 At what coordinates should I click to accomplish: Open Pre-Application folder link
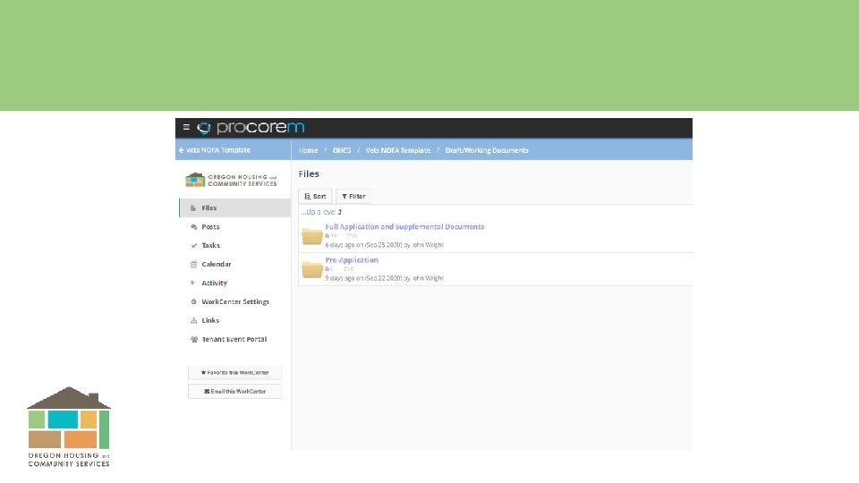pyautogui.click(x=351, y=260)
